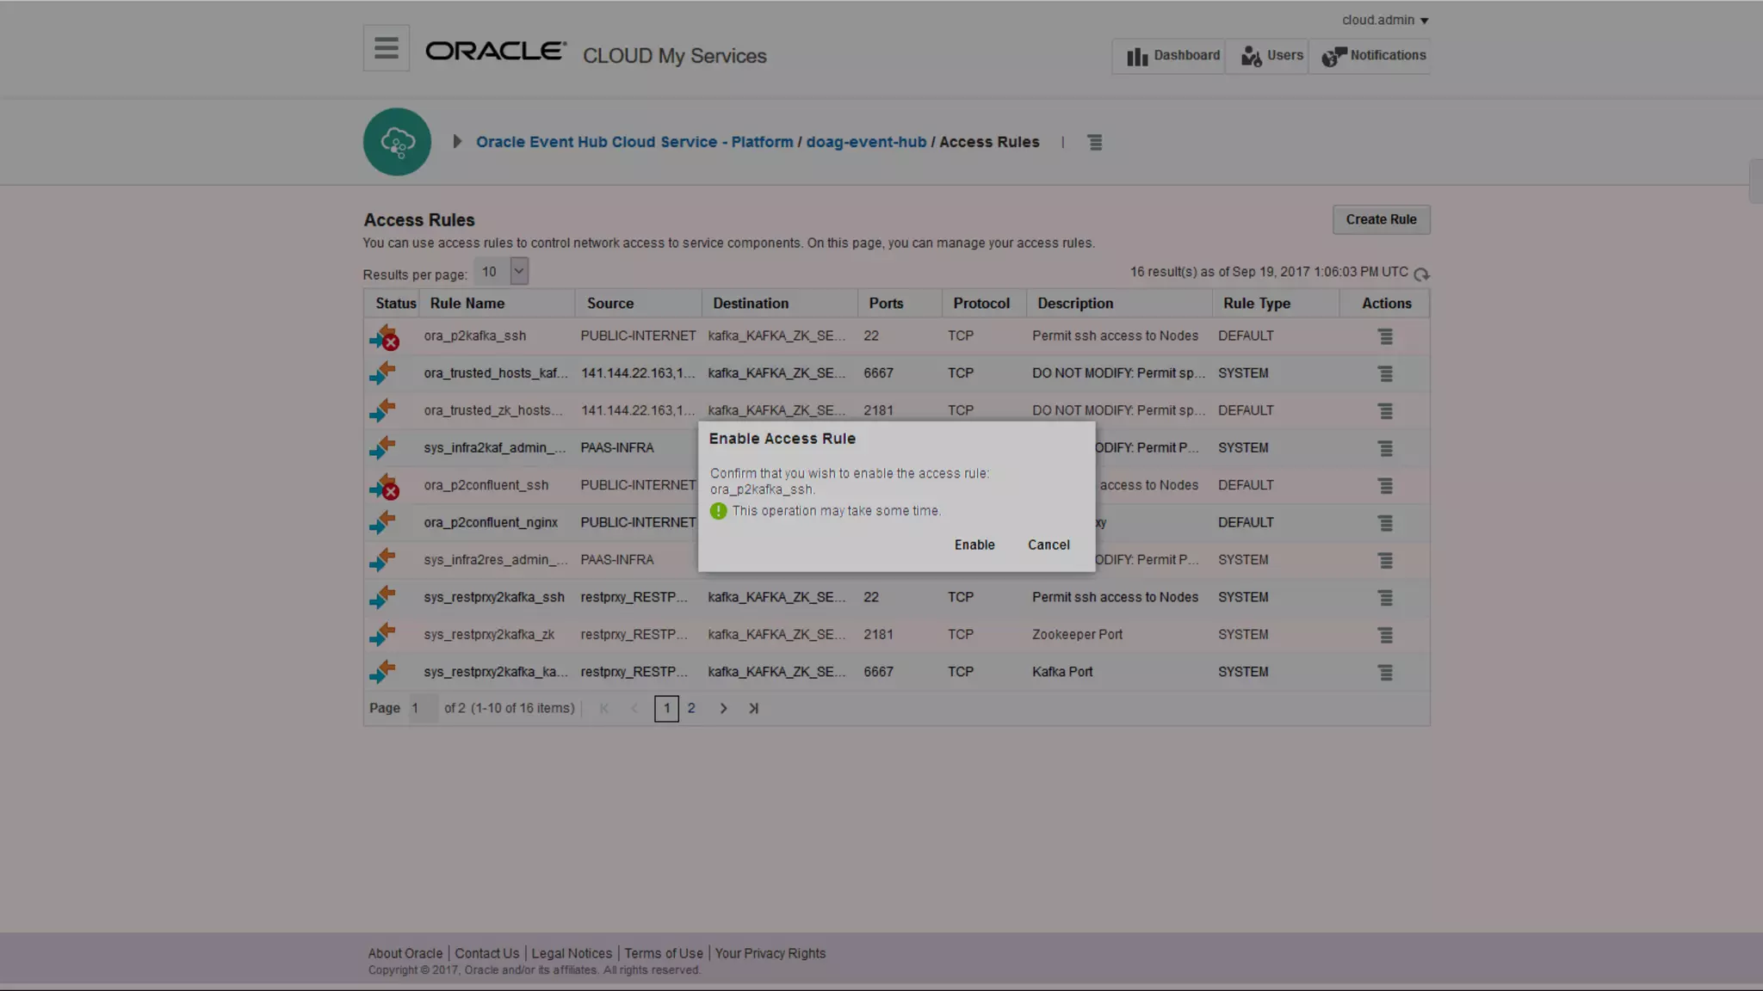Go to the next results page

click(723, 709)
